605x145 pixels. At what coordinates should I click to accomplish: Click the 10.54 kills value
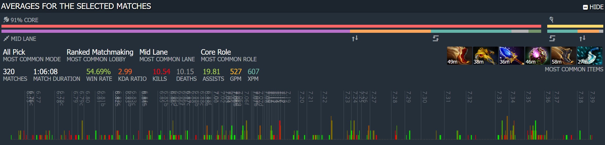pos(161,72)
